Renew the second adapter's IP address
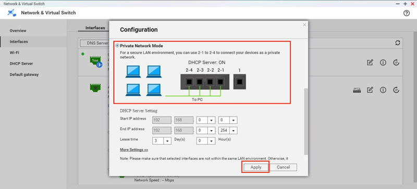 (x=396, y=90)
